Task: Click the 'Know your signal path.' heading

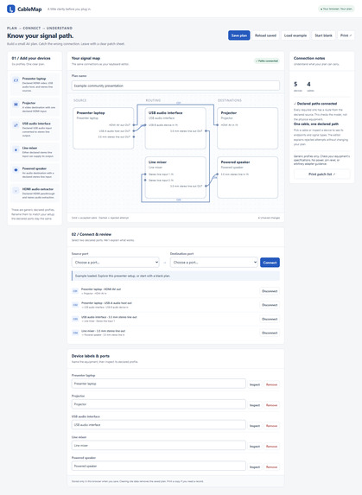Action: (x=40, y=35)
